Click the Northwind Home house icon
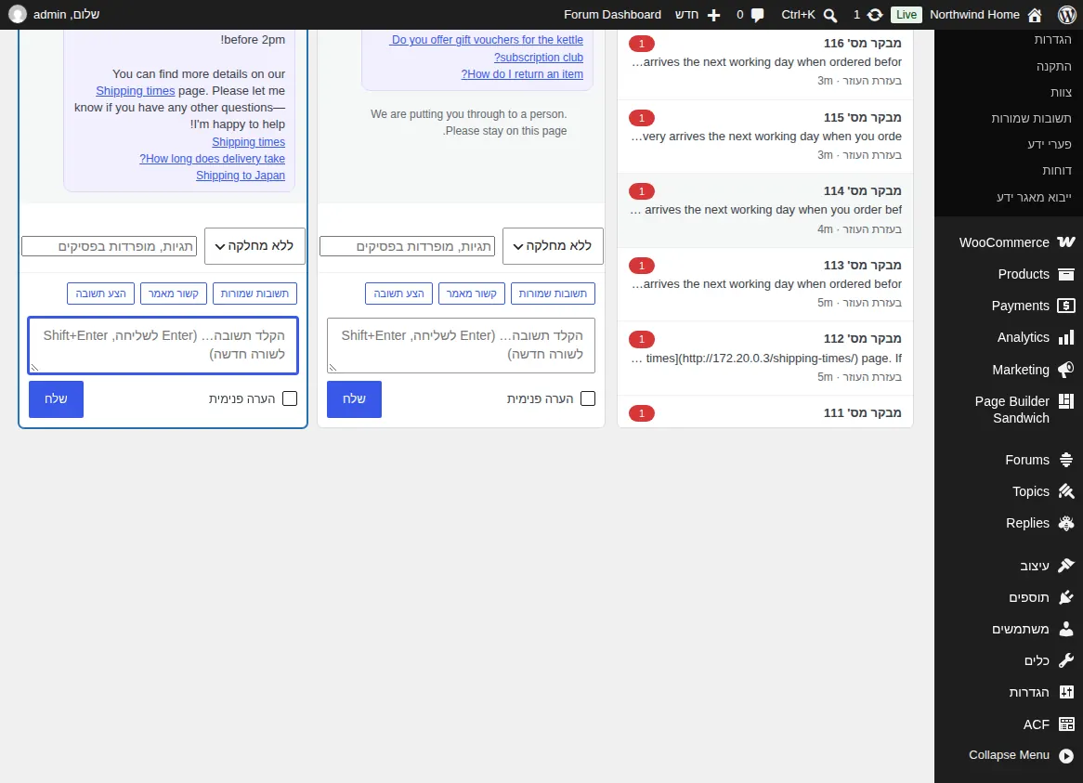The width and height of the screenshot is (1083, 783). 1035,15
